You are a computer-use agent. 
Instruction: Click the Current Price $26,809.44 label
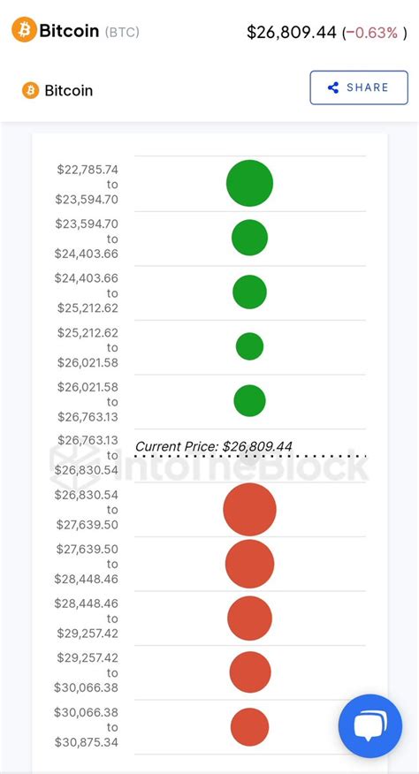tap(213, 447)
